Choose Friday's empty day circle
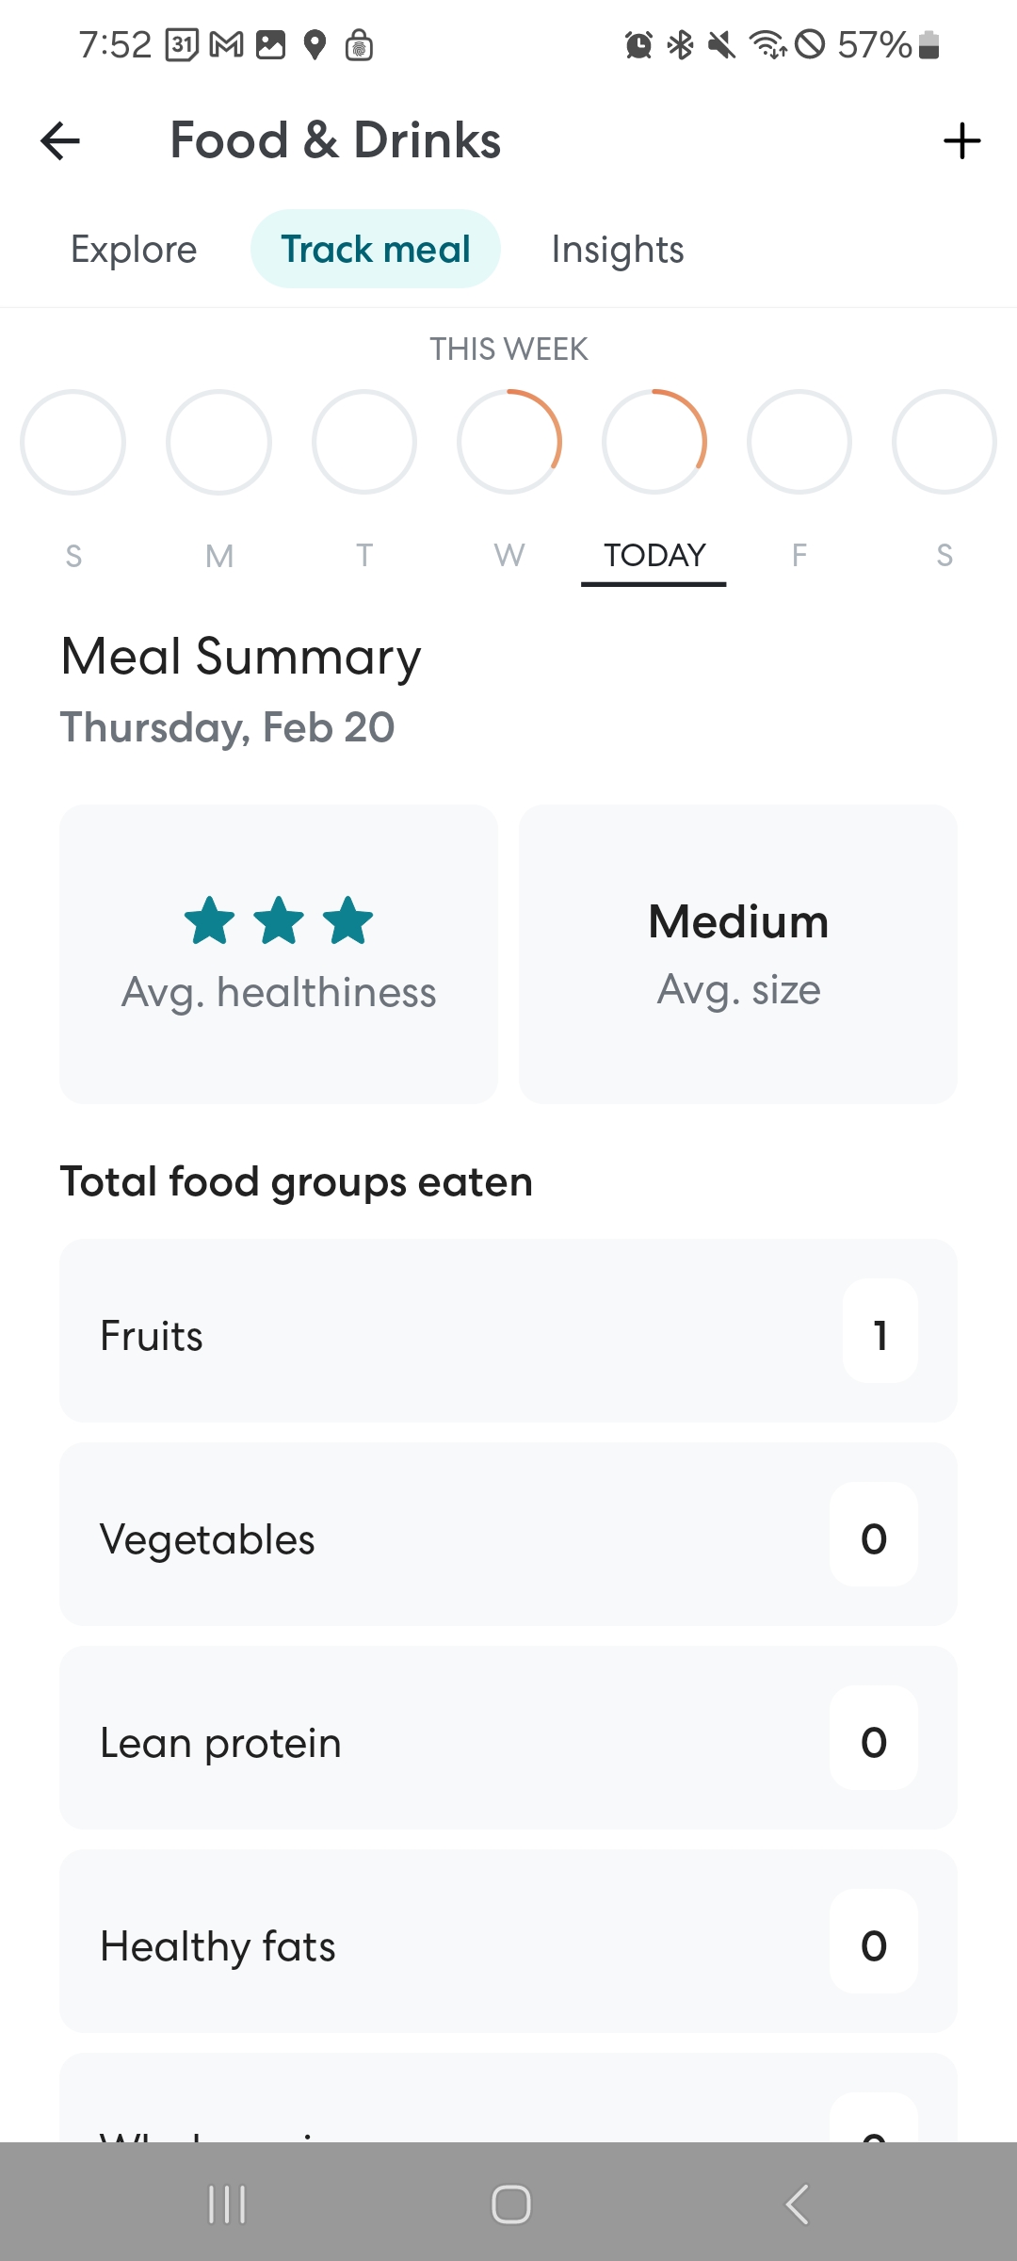 [799, 442]
